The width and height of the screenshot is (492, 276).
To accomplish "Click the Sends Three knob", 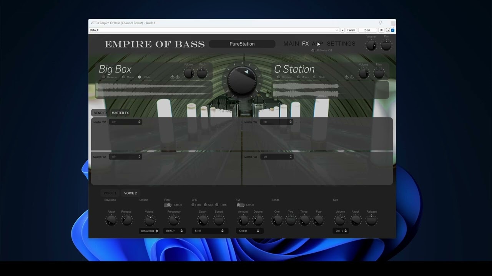I will click(x=304, y=220).
